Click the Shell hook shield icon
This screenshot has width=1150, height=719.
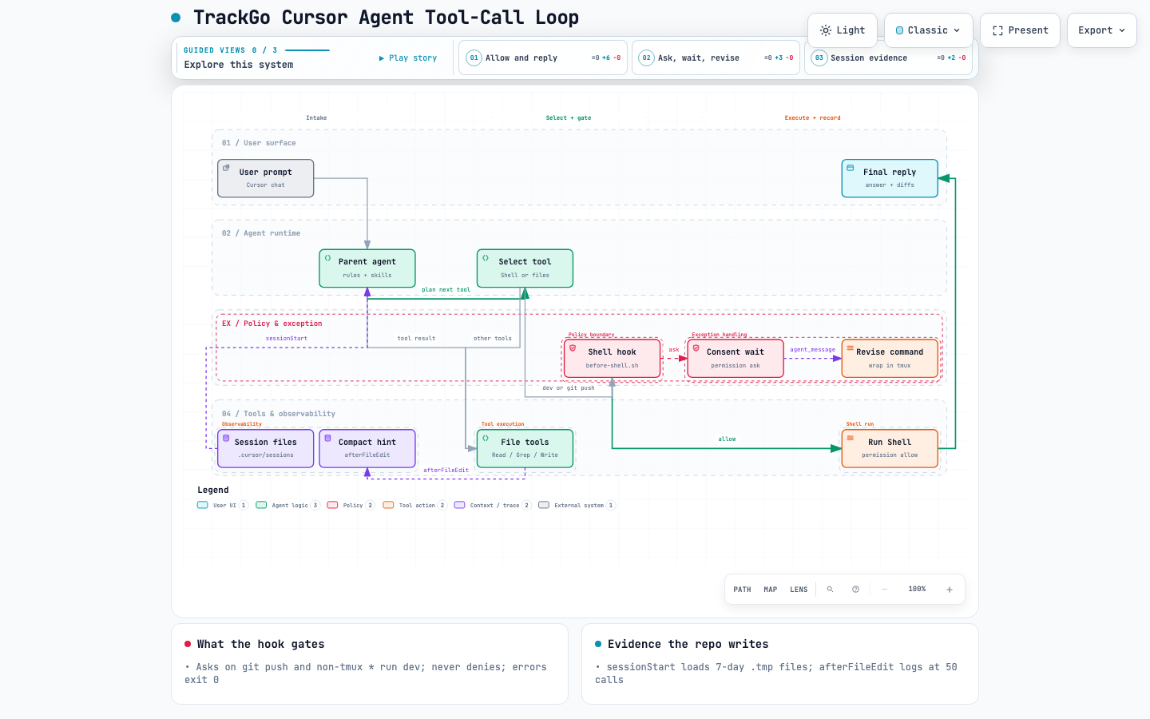(573, 348)
